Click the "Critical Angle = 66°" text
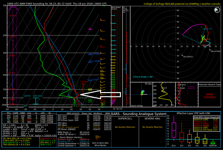The width and height of the screenshot is (223, 150). click(143, 77)
